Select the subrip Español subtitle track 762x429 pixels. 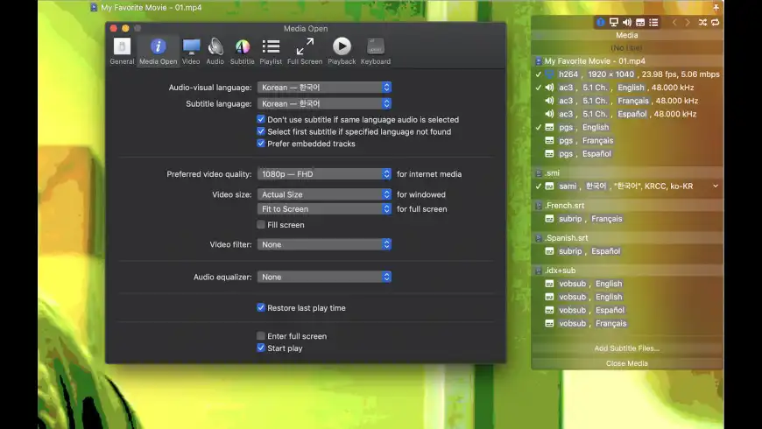tap(627, 251)
